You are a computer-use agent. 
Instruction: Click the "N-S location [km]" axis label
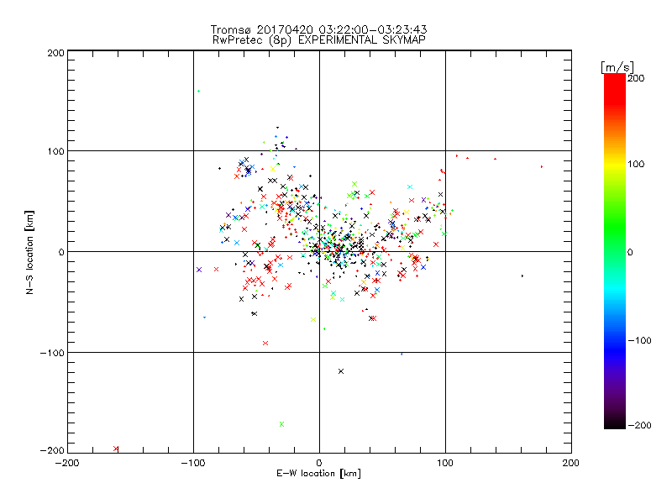pos(29,252)
